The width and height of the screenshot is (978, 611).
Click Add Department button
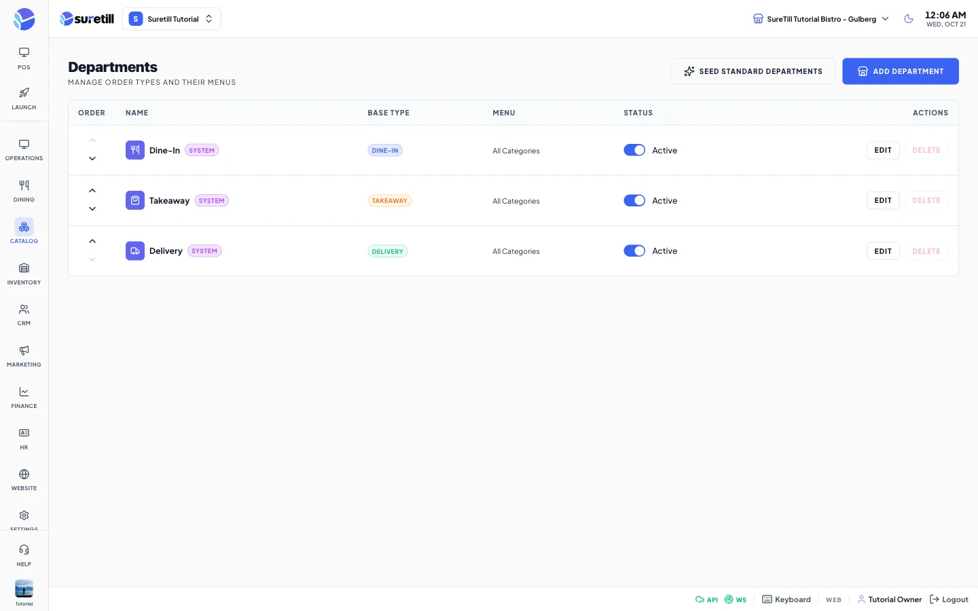pos(901,71)
